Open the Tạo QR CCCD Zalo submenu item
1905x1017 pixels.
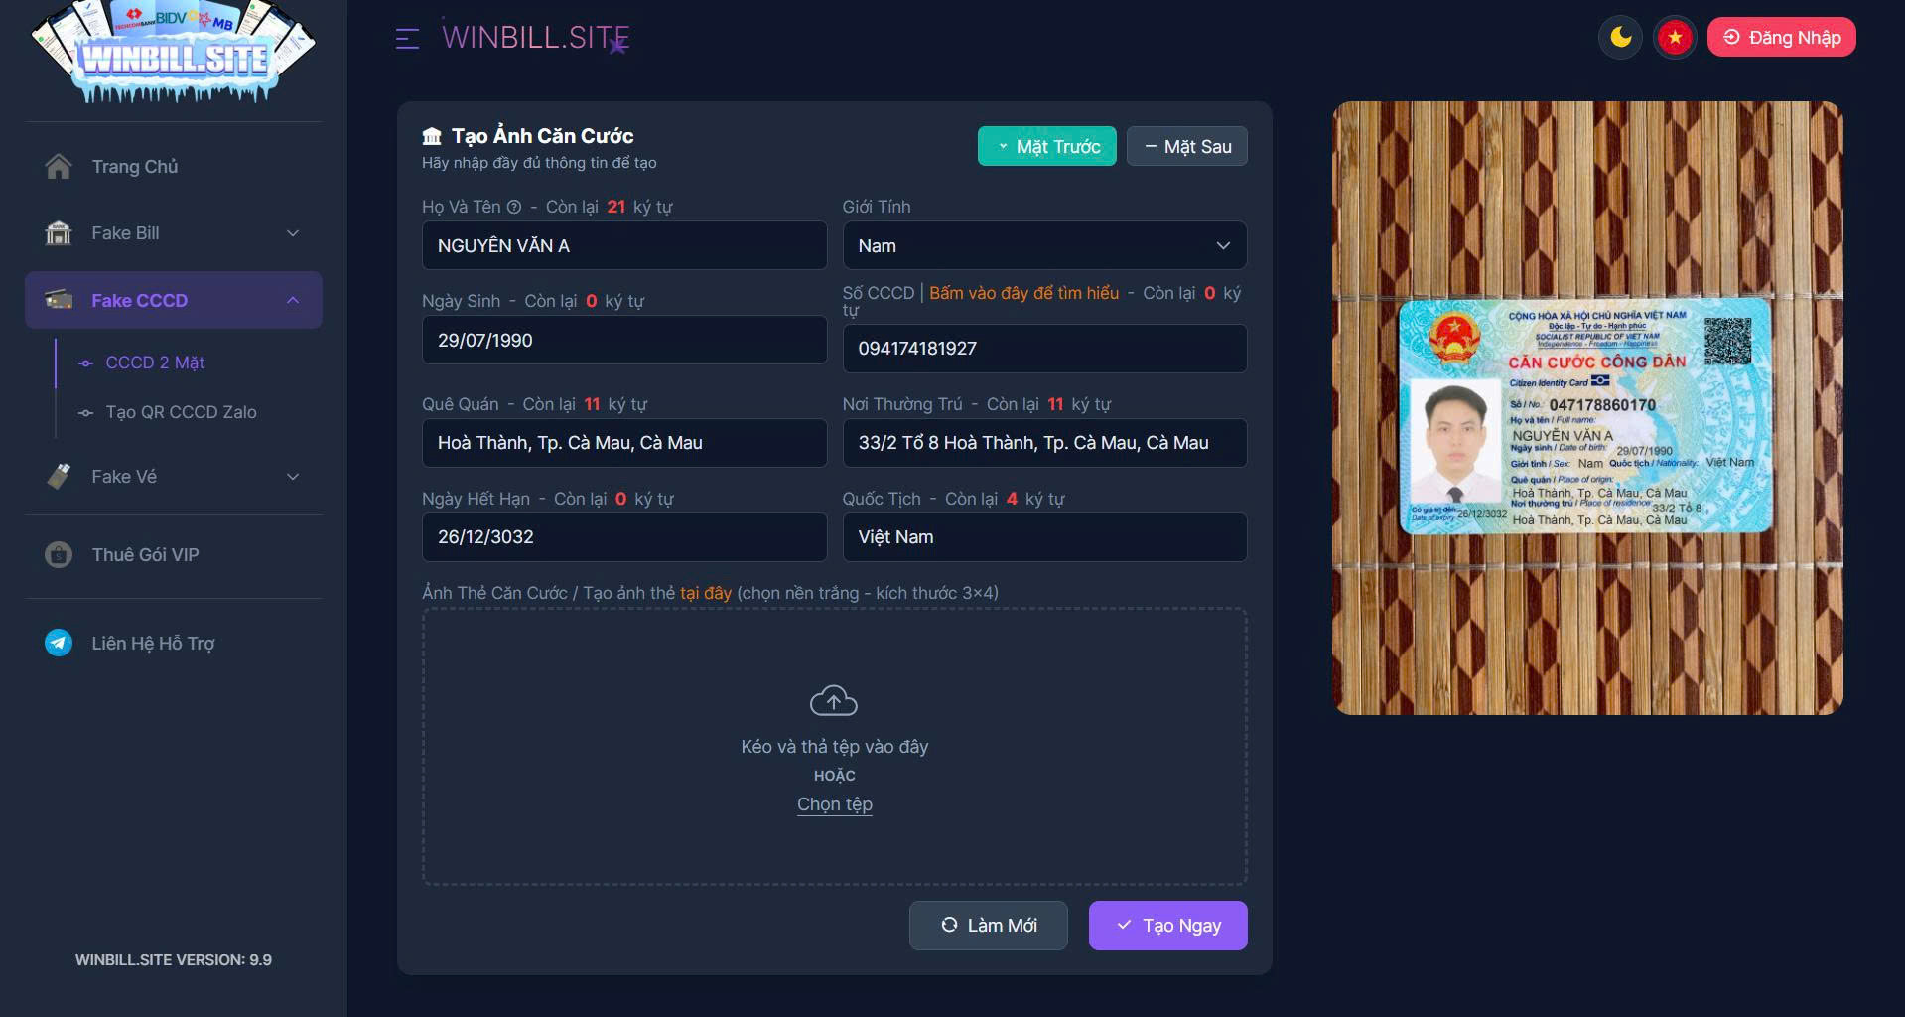point(181,412)
